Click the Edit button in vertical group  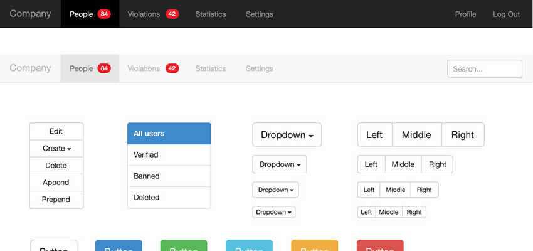(56, 131)
